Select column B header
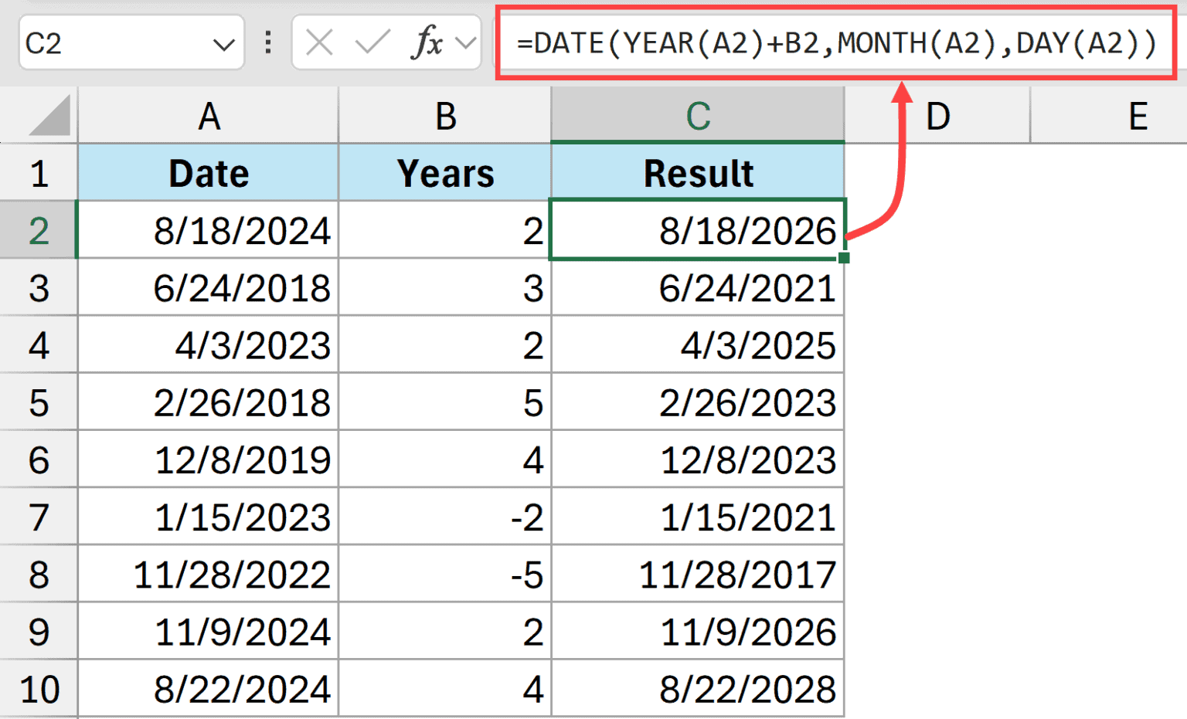1187x719 pixels. point(445,117)
